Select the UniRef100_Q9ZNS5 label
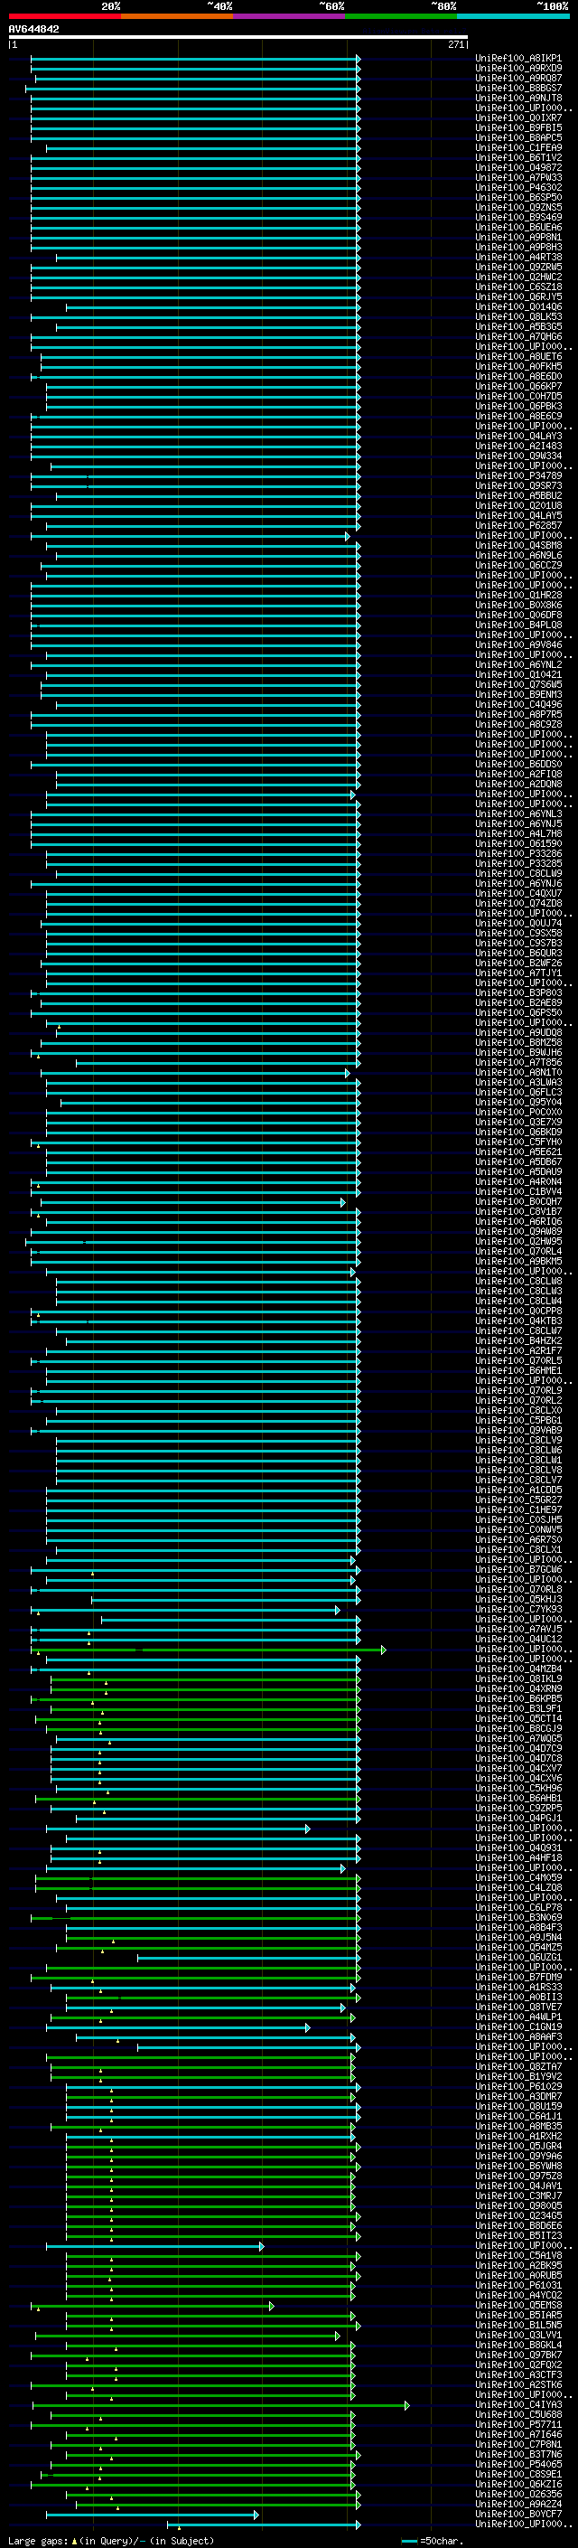Image resolution: width=578 pixels, height=2548 pixels. [518, 207]
